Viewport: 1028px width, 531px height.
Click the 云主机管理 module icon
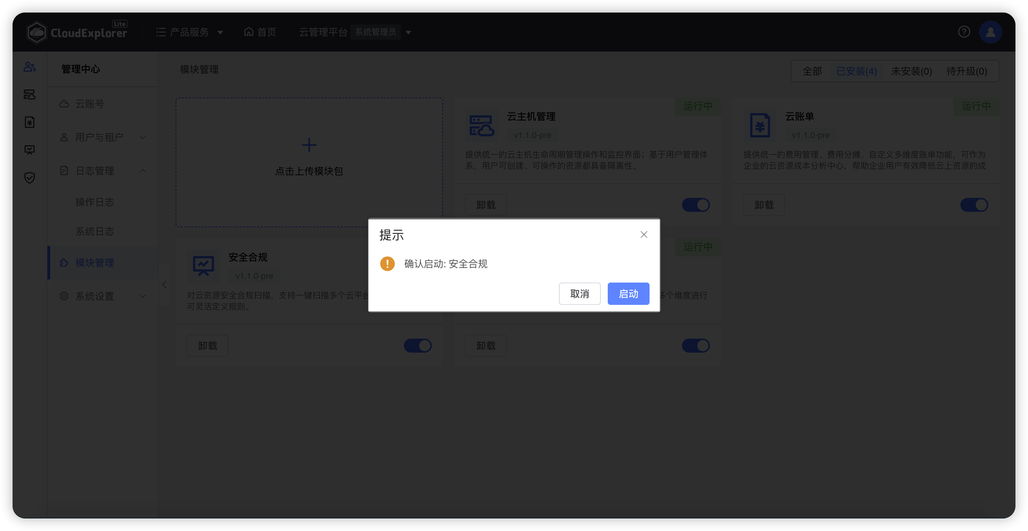coord(482,125)
